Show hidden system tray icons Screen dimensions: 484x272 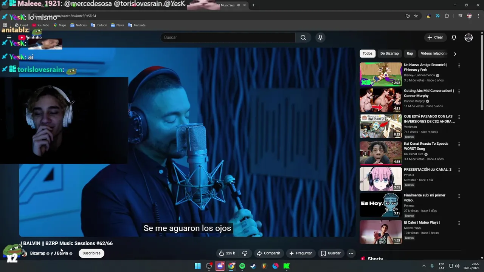coord(424,266)
